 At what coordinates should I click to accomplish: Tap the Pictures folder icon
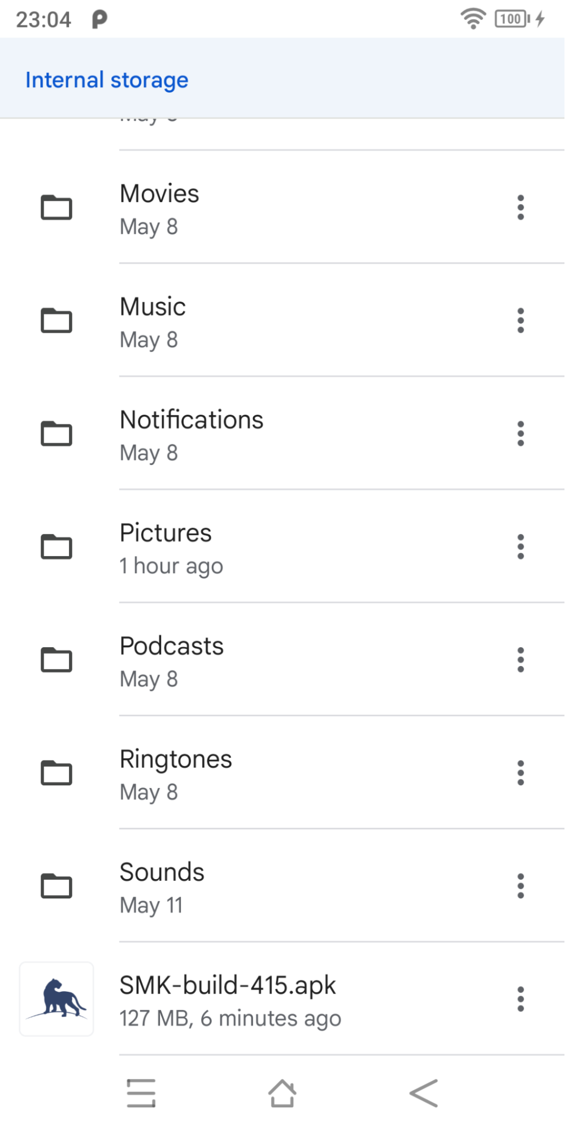pos(56,547)
